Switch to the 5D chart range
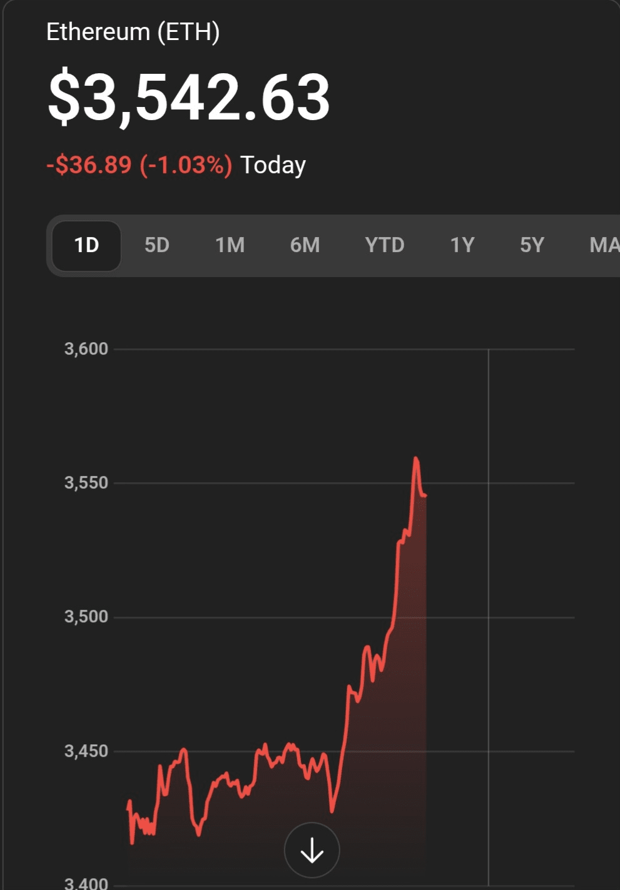 click(157, 245)
